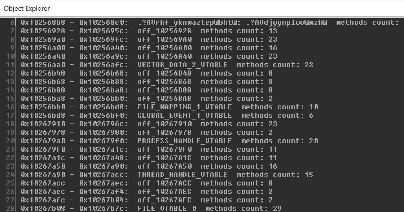Select the off_10256BA8 line
This screenshot has width=404, height=212.
pos(147,99)
